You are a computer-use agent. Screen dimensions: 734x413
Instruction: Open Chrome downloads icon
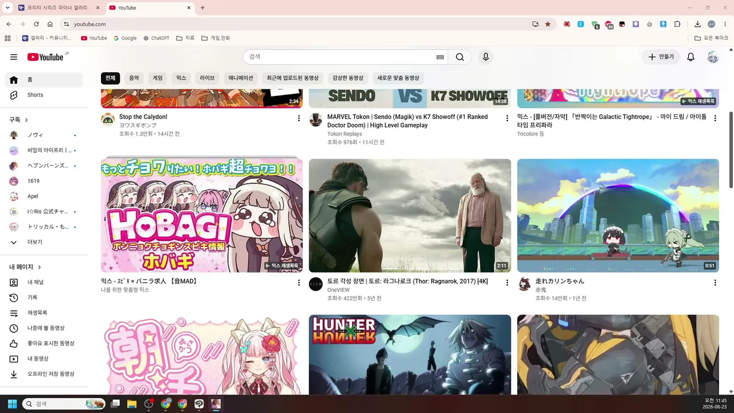[697, 24]
